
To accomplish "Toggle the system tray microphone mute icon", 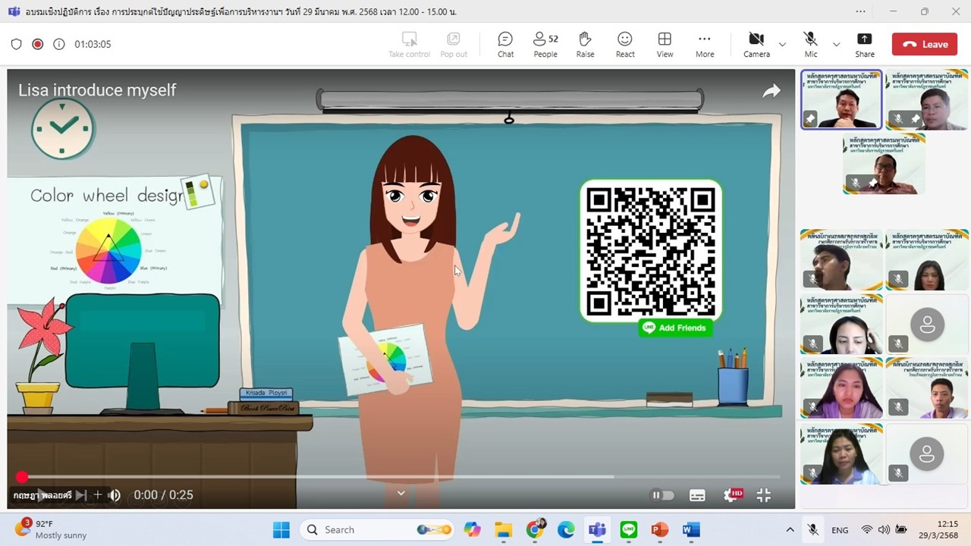I will (813, 529).
